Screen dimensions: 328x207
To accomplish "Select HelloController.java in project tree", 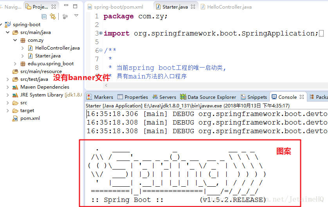I will tap(57, 48).
